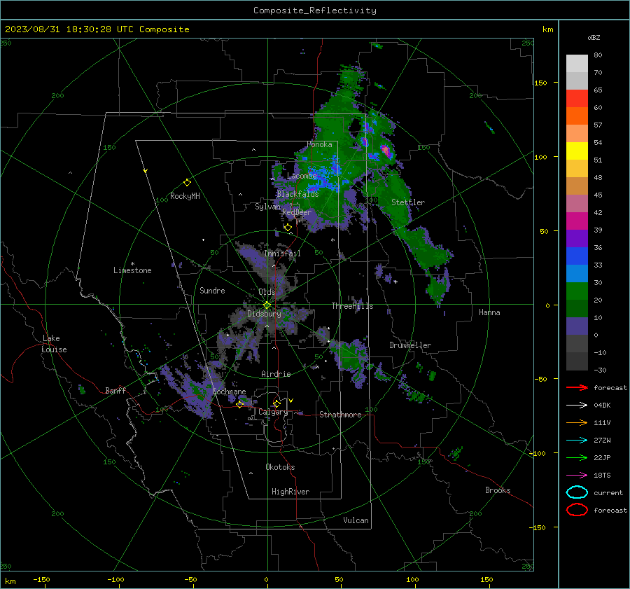Click the red forecast arrow in legend
This screenshot has height=589, width=630.
pyautogui.click(x=577, y=387)
